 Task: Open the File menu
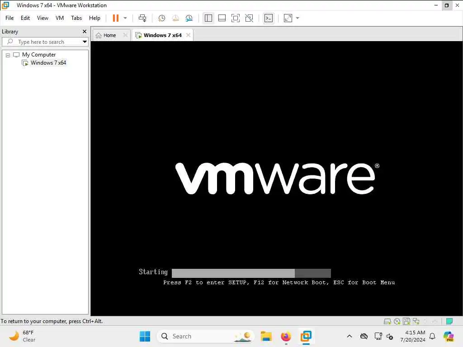(x=9, y=18)
